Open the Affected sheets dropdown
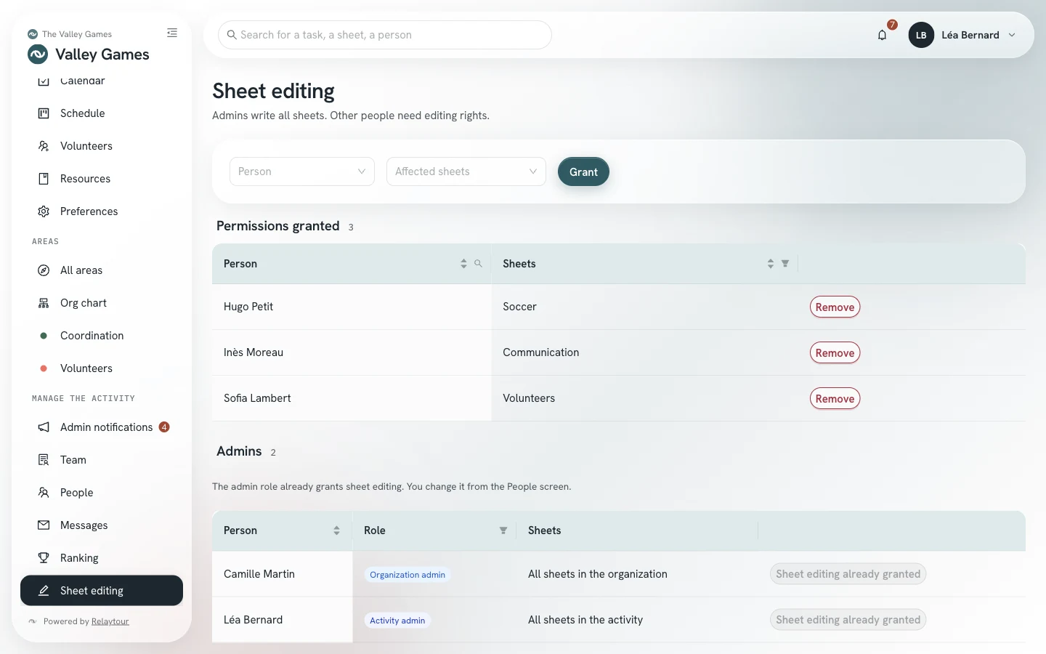Screen dimensions: 1046x654 [x=466, y=171]
